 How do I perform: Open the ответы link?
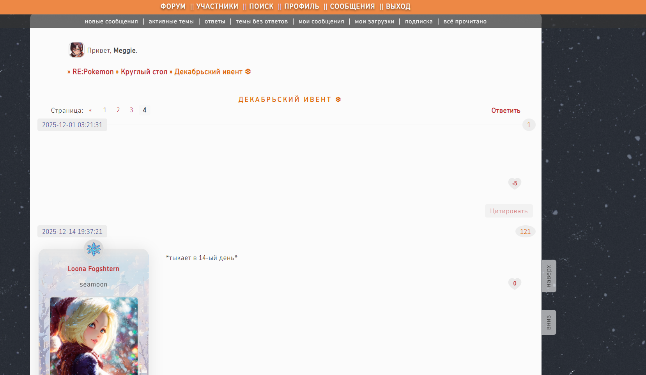coord(215,21)
